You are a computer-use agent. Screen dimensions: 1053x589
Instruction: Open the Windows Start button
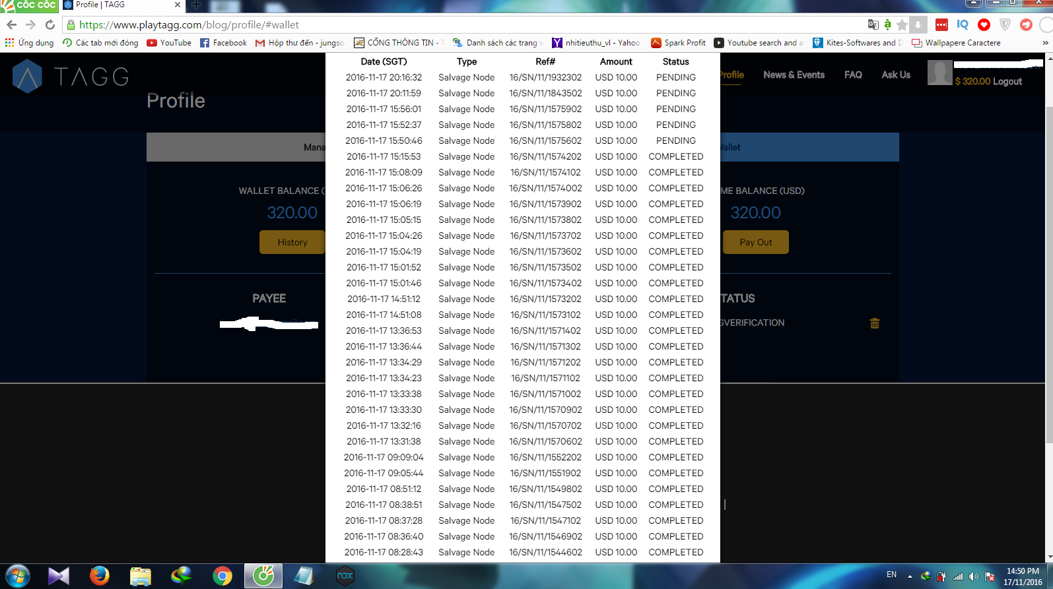click(17, 576)
